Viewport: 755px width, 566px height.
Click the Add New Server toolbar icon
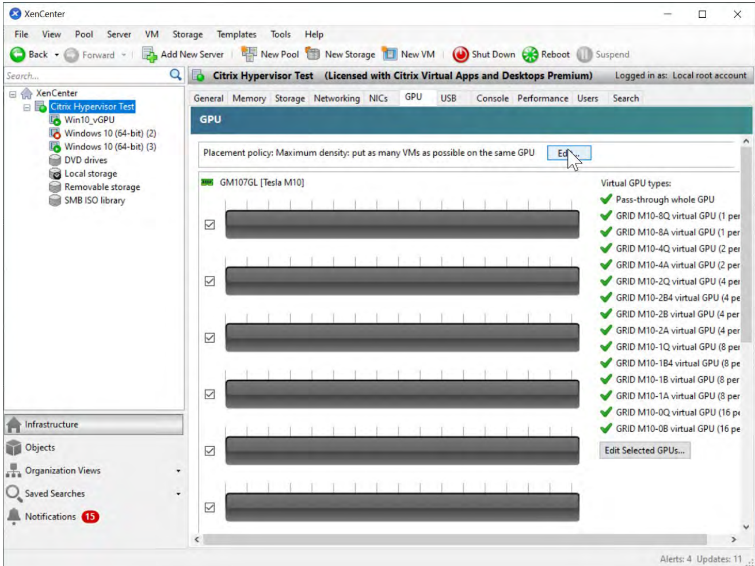pos(149,55)
